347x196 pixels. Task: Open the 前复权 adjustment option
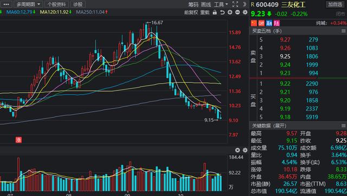tap(191, 12)
